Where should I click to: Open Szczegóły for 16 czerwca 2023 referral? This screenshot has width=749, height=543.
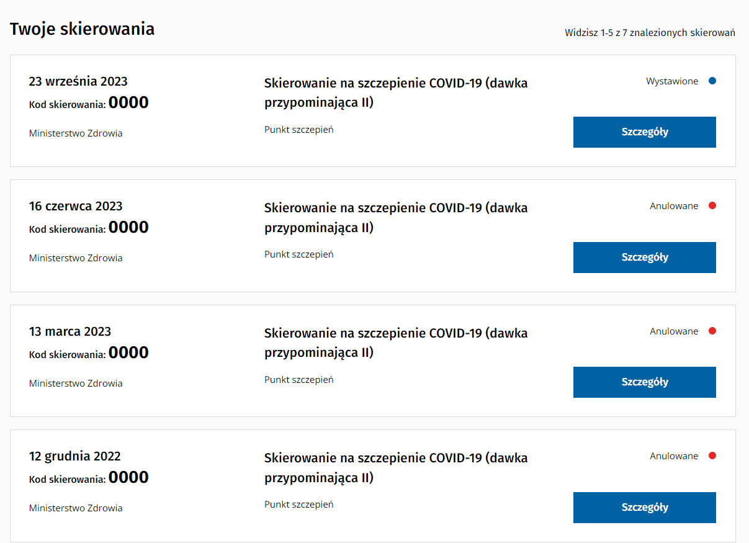[x=644, y=258]
